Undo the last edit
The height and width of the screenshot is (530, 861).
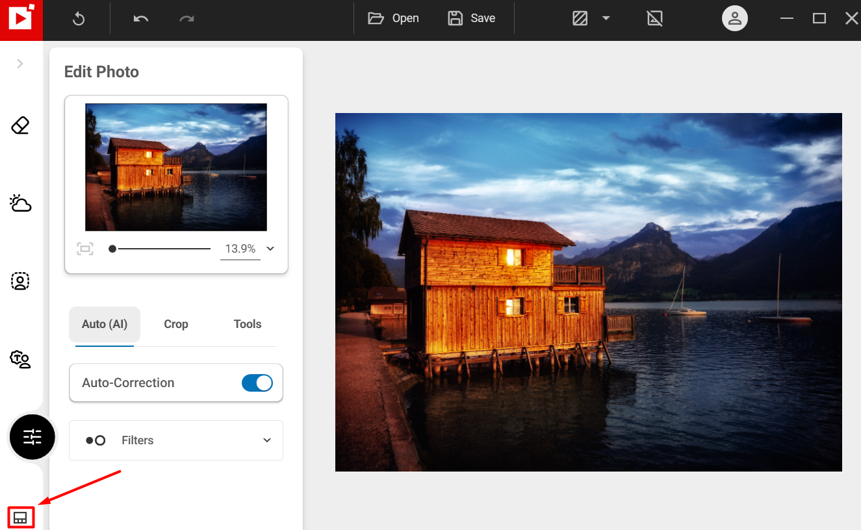(141, 19)
